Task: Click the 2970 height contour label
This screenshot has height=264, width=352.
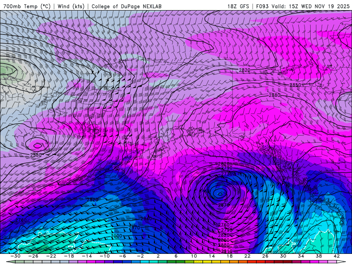Action: coord(134,227)
